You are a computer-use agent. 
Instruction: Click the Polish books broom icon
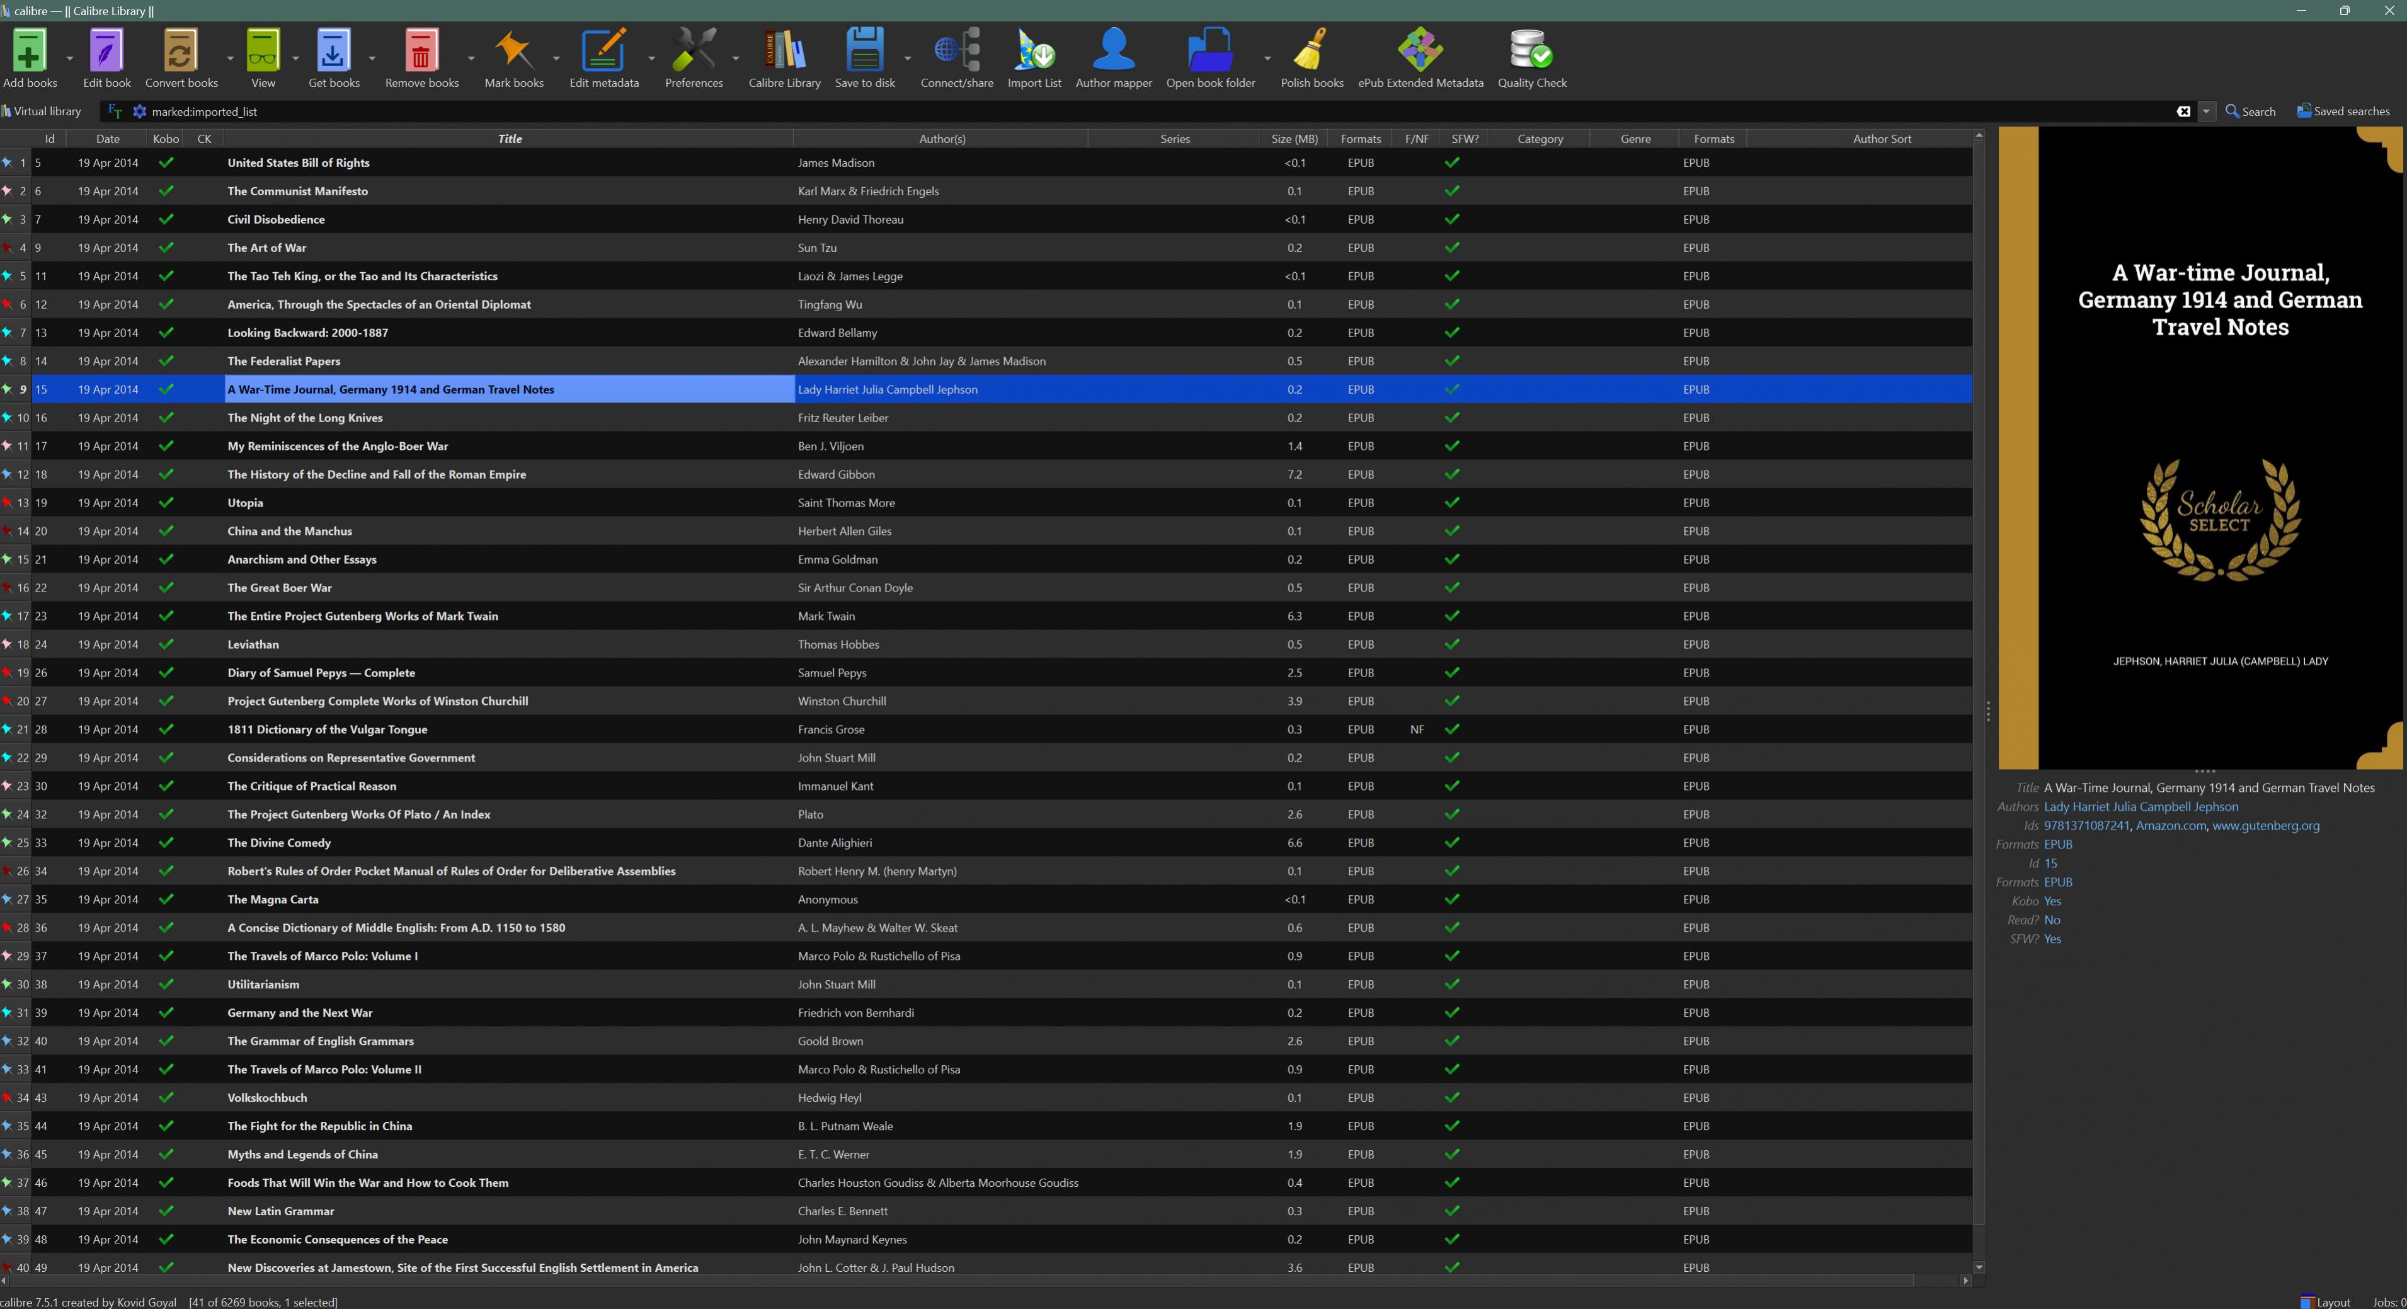click(1311, 52)
